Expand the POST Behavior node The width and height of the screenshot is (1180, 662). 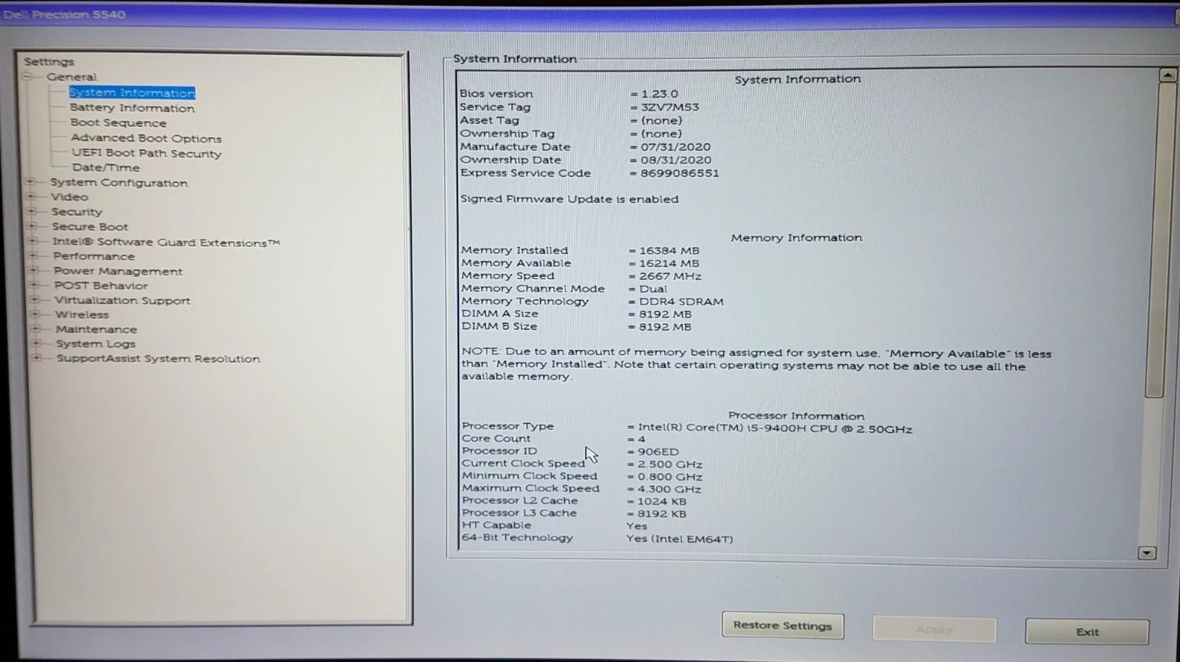(34, 285)
